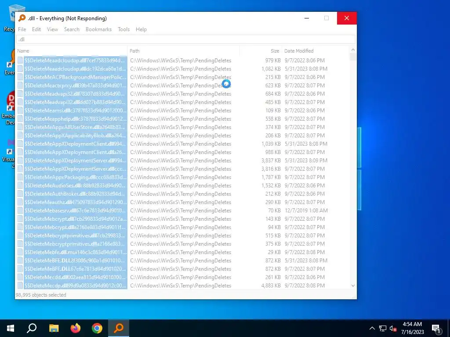Open the View menu
450x337 pixels.
click(53, 29)
